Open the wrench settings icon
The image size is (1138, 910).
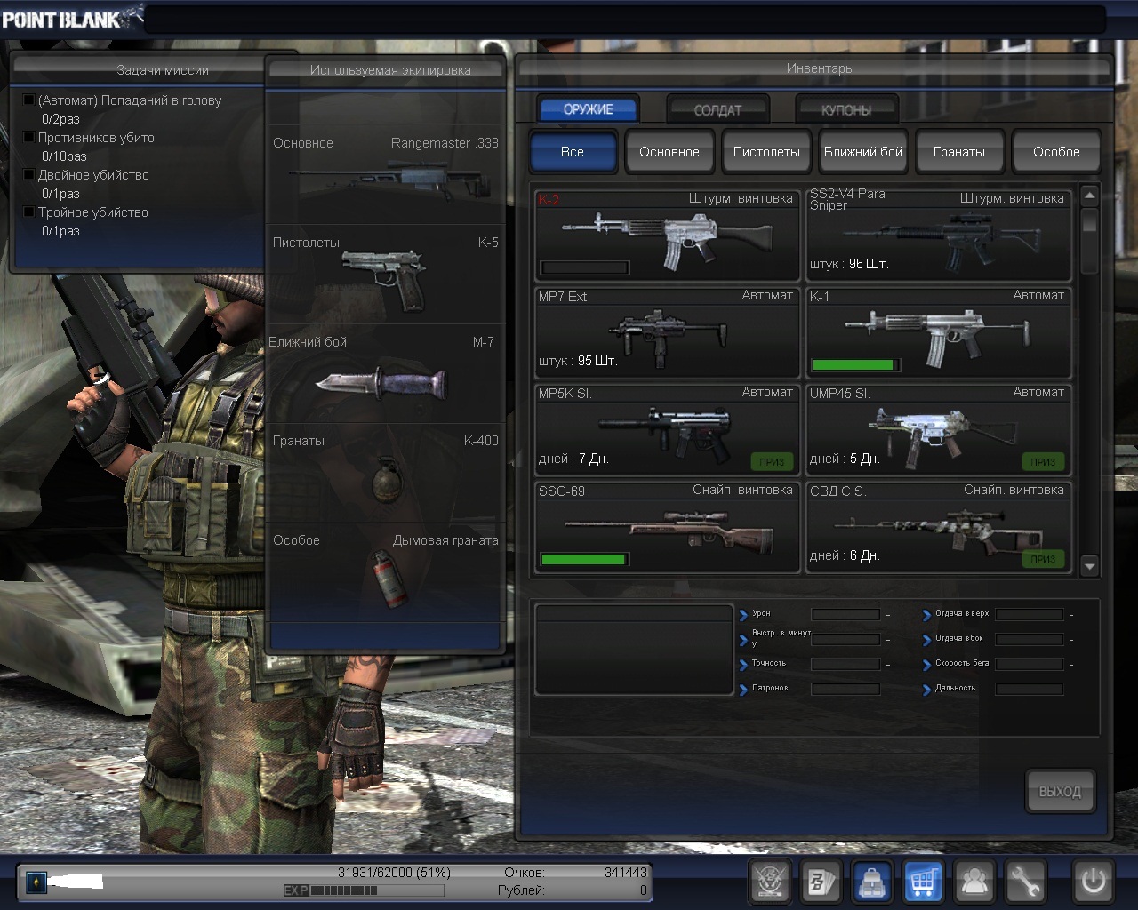1026,882
